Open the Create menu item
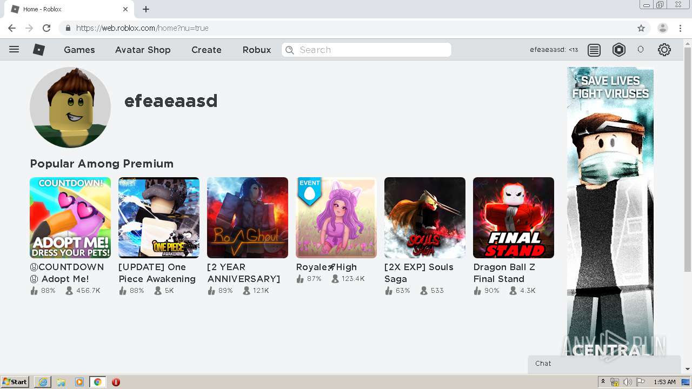This screenshot has width=692, height=389. [207, 50]
